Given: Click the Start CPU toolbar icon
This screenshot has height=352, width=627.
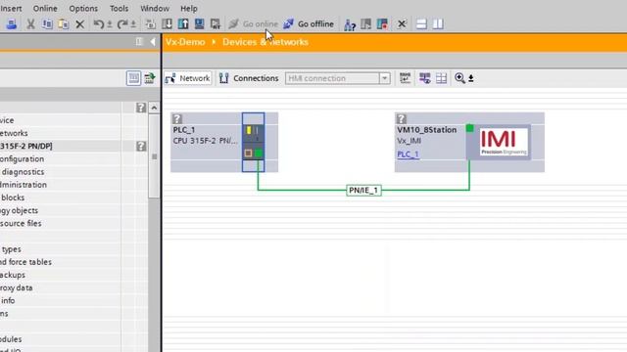Looking at the screenshot, I should pos(365,23).
